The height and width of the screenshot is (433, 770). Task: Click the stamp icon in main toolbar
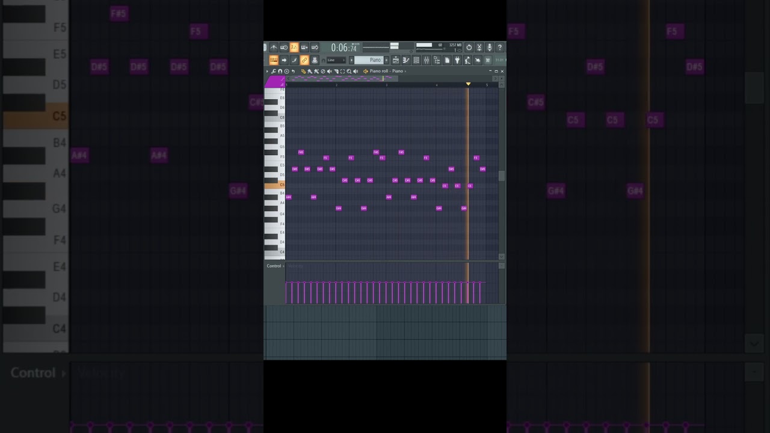pyautogui.click(x=315, y=60)
